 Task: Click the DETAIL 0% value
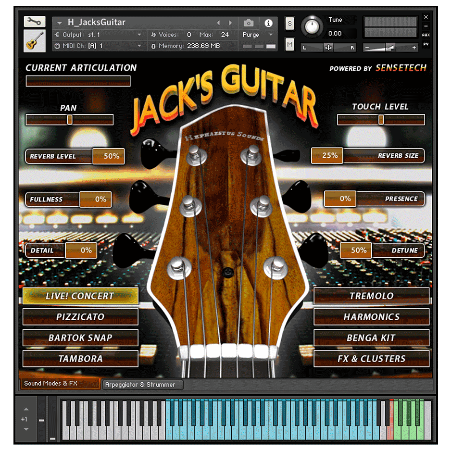[x=81, y=250]
